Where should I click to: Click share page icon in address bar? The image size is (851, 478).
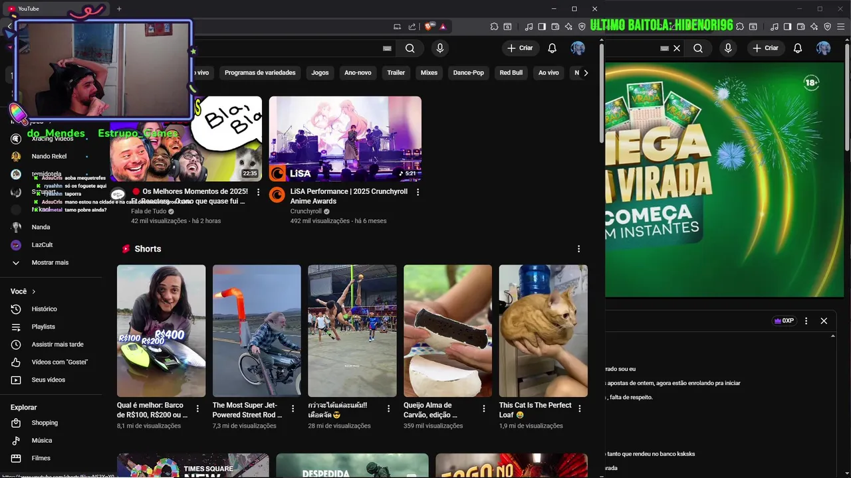pyautogui.click(x=412, y=27)
